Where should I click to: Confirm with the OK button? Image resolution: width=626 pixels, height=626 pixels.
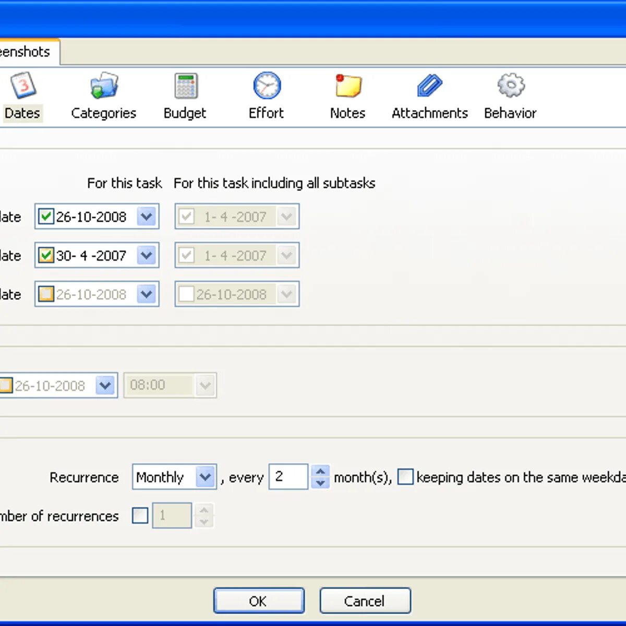coord(259,601)
